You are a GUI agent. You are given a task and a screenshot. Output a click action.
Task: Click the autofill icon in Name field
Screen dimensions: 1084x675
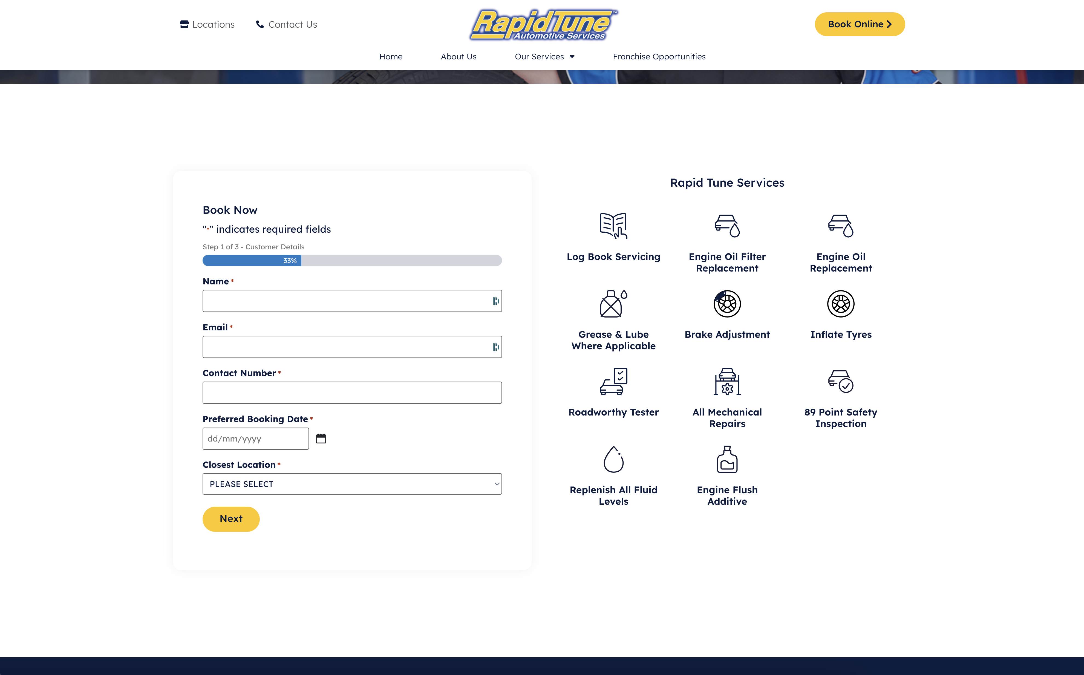coord(495,301)
